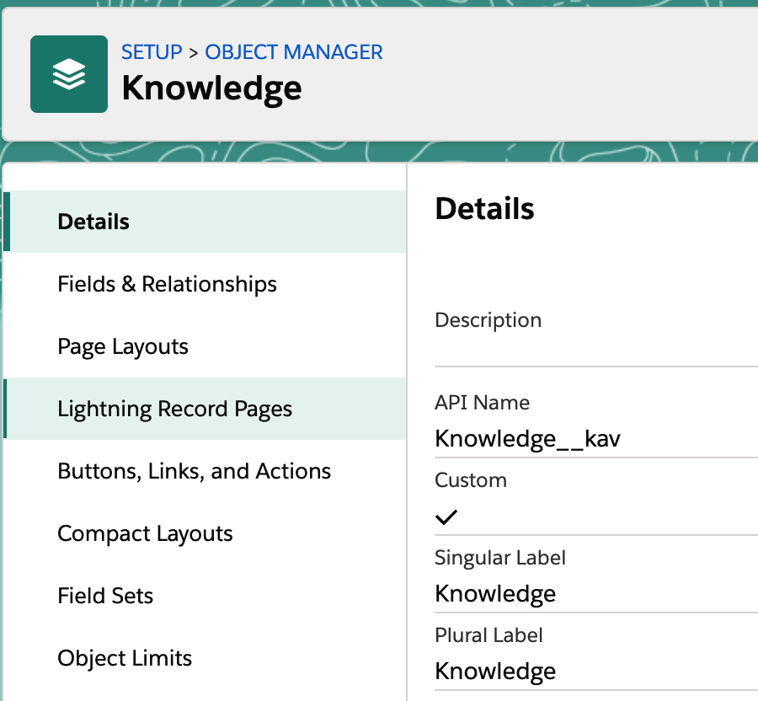Click the Description field label
This screenshot has height=701, width=758.
(488, 320)
